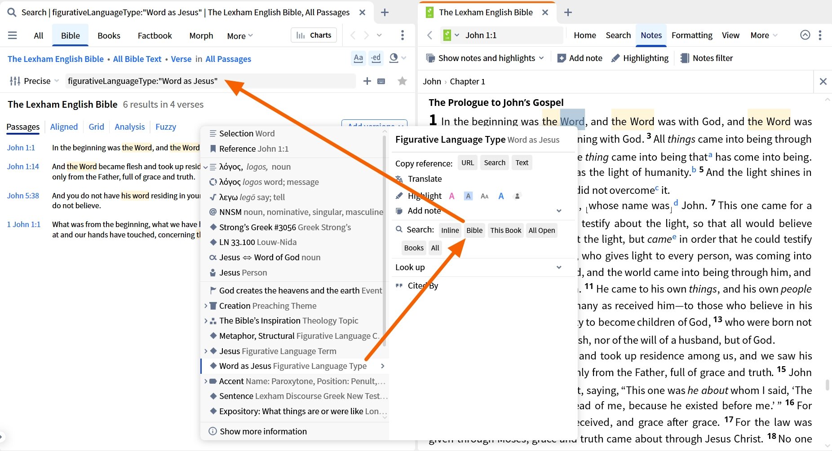Open Bible panel kebab menu
Image resolution: width=832 pixels, height=451 pixels.
click(820, 35)
